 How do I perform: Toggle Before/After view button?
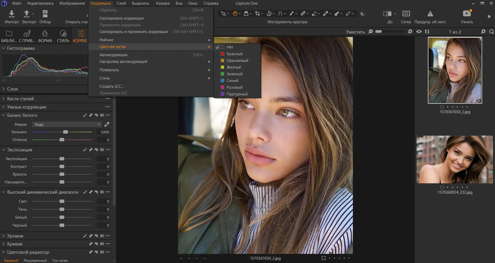387,14
